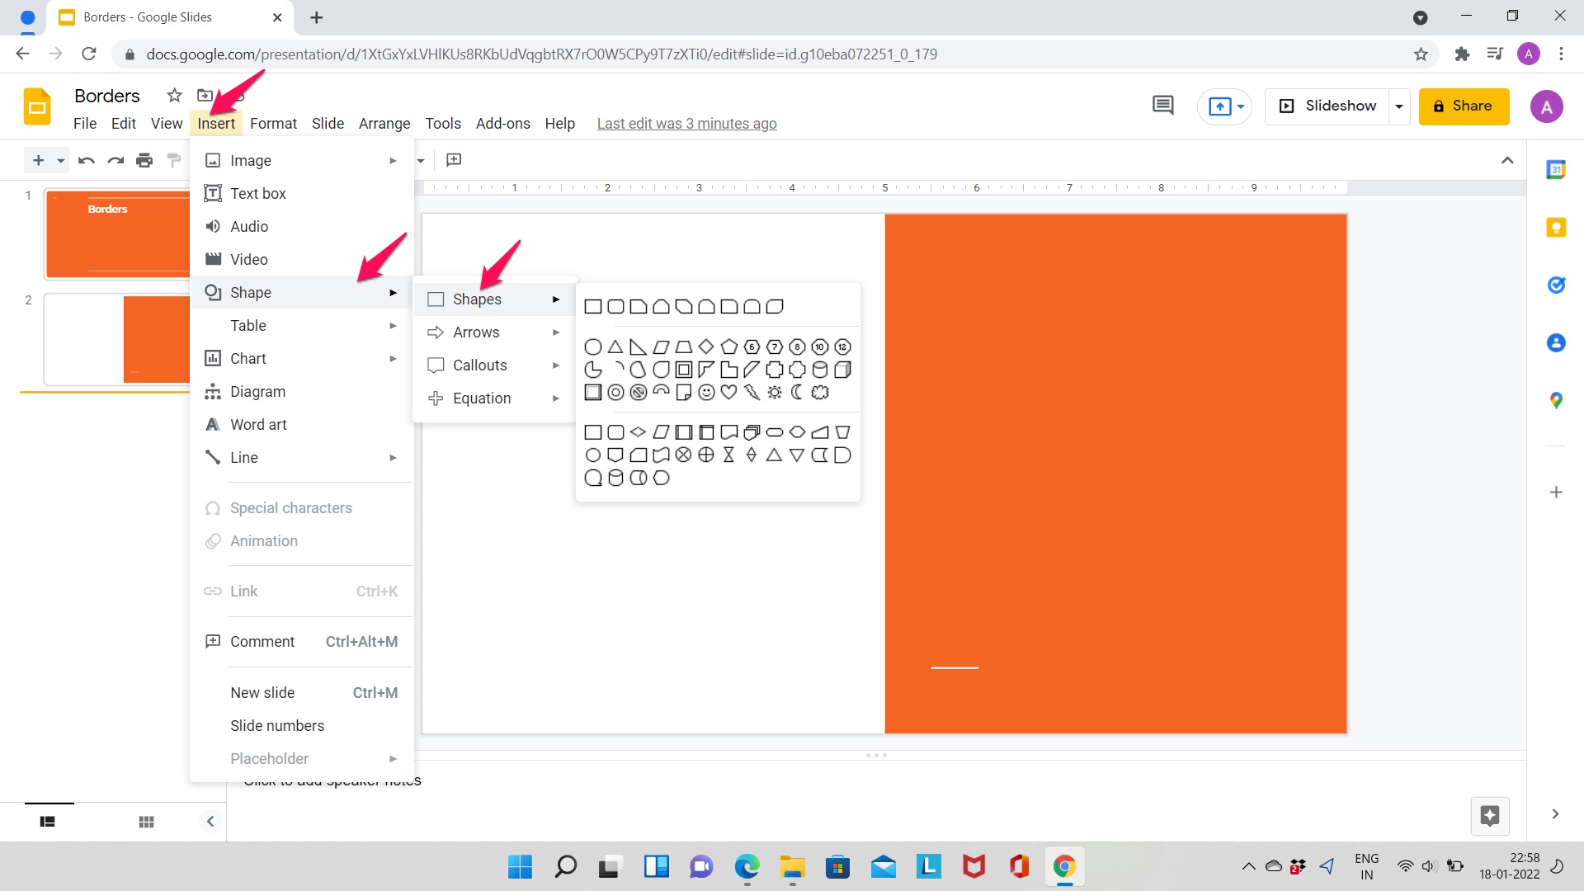This screenshot has width=1584, height=891.
Task: Click the Windows taskbar search icon
Action: pyautogui.click(x=566, y=866)
